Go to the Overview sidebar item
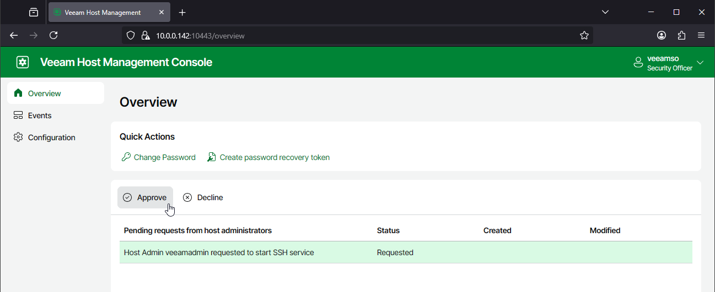715x292 pixels. (56, 93)
